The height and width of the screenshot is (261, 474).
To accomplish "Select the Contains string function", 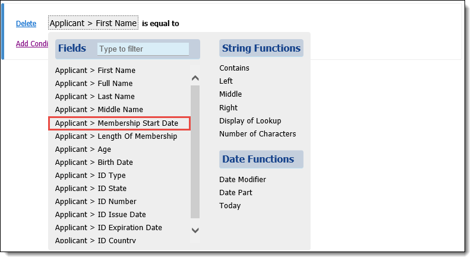I will point(234,68).
